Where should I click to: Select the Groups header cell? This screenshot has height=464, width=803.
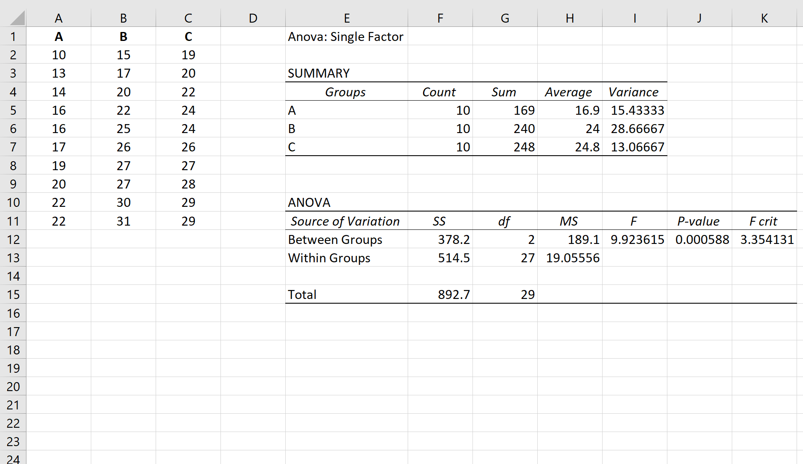[345, 92]
